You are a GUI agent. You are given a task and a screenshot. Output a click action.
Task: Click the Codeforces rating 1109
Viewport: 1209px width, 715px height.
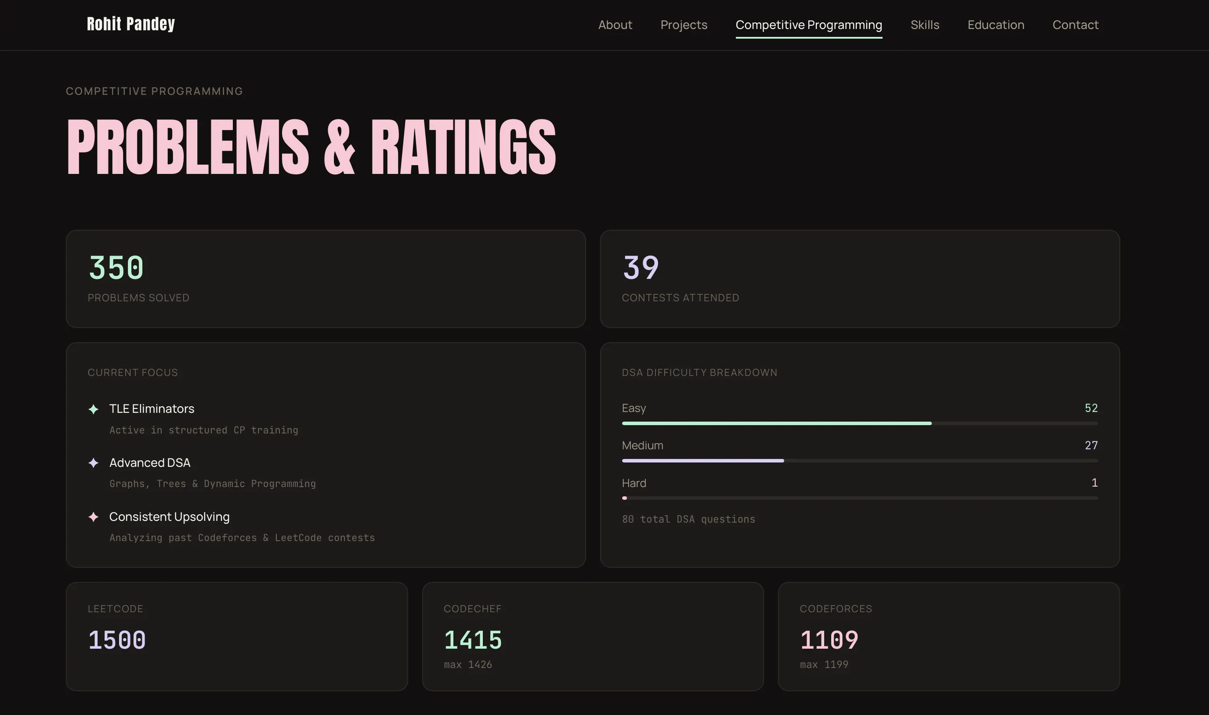tap(829, 640)
